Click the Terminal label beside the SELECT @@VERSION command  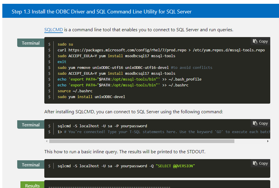point(31,165)
